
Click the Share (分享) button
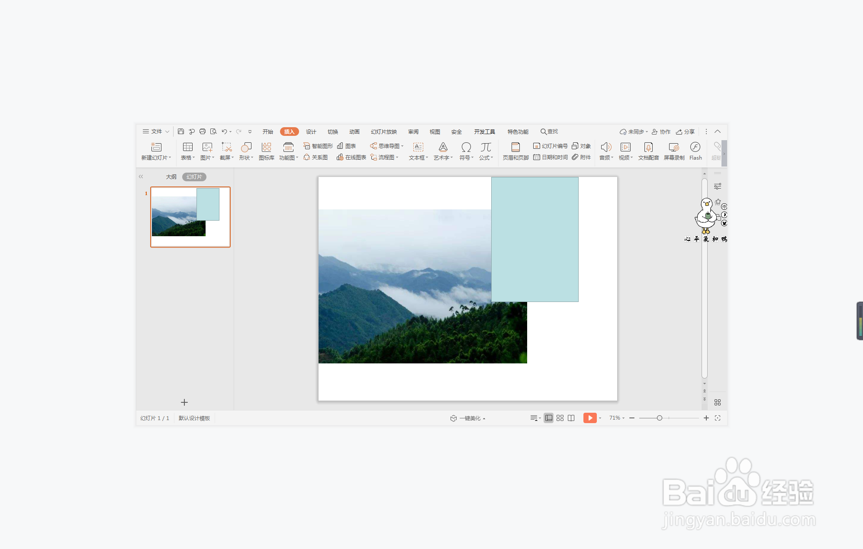[686, 132]
